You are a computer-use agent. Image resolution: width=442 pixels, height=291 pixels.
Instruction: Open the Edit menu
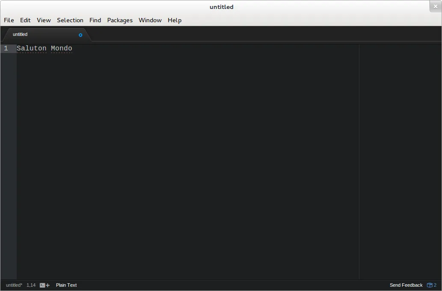coord(25,20)
